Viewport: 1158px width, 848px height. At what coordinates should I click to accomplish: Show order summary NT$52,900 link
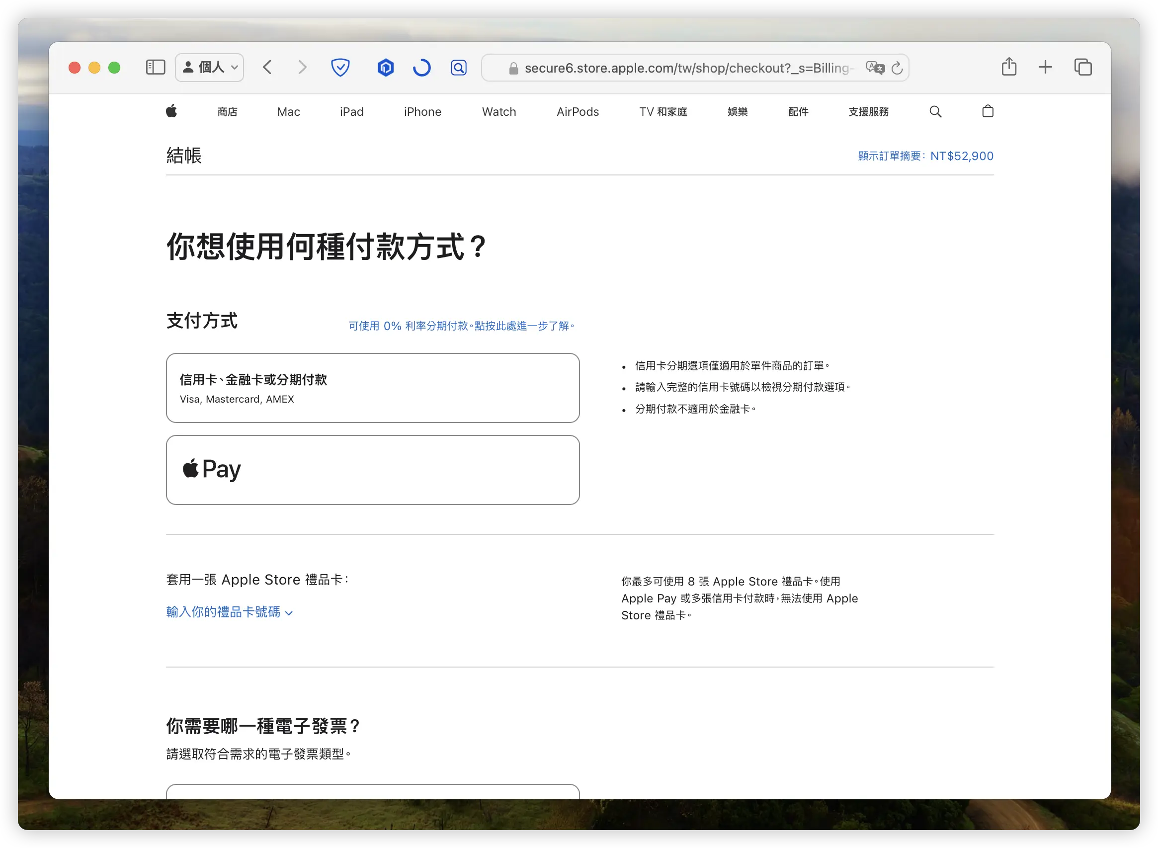(x=925, y=156)
